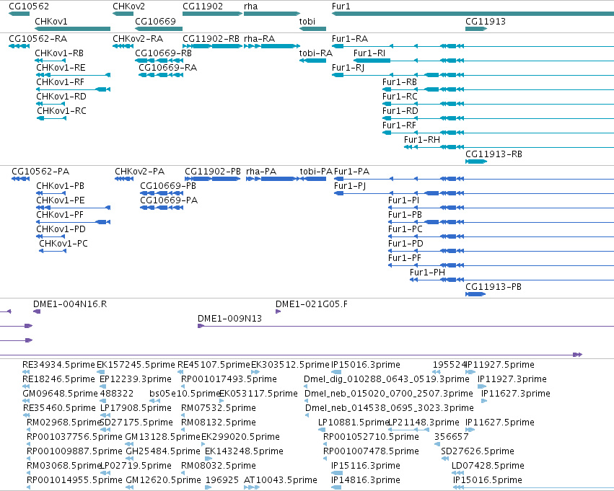Click the IP11927.5prime EST label
The height and width of the screenshot is (491, 614).
tap(501, 365)
